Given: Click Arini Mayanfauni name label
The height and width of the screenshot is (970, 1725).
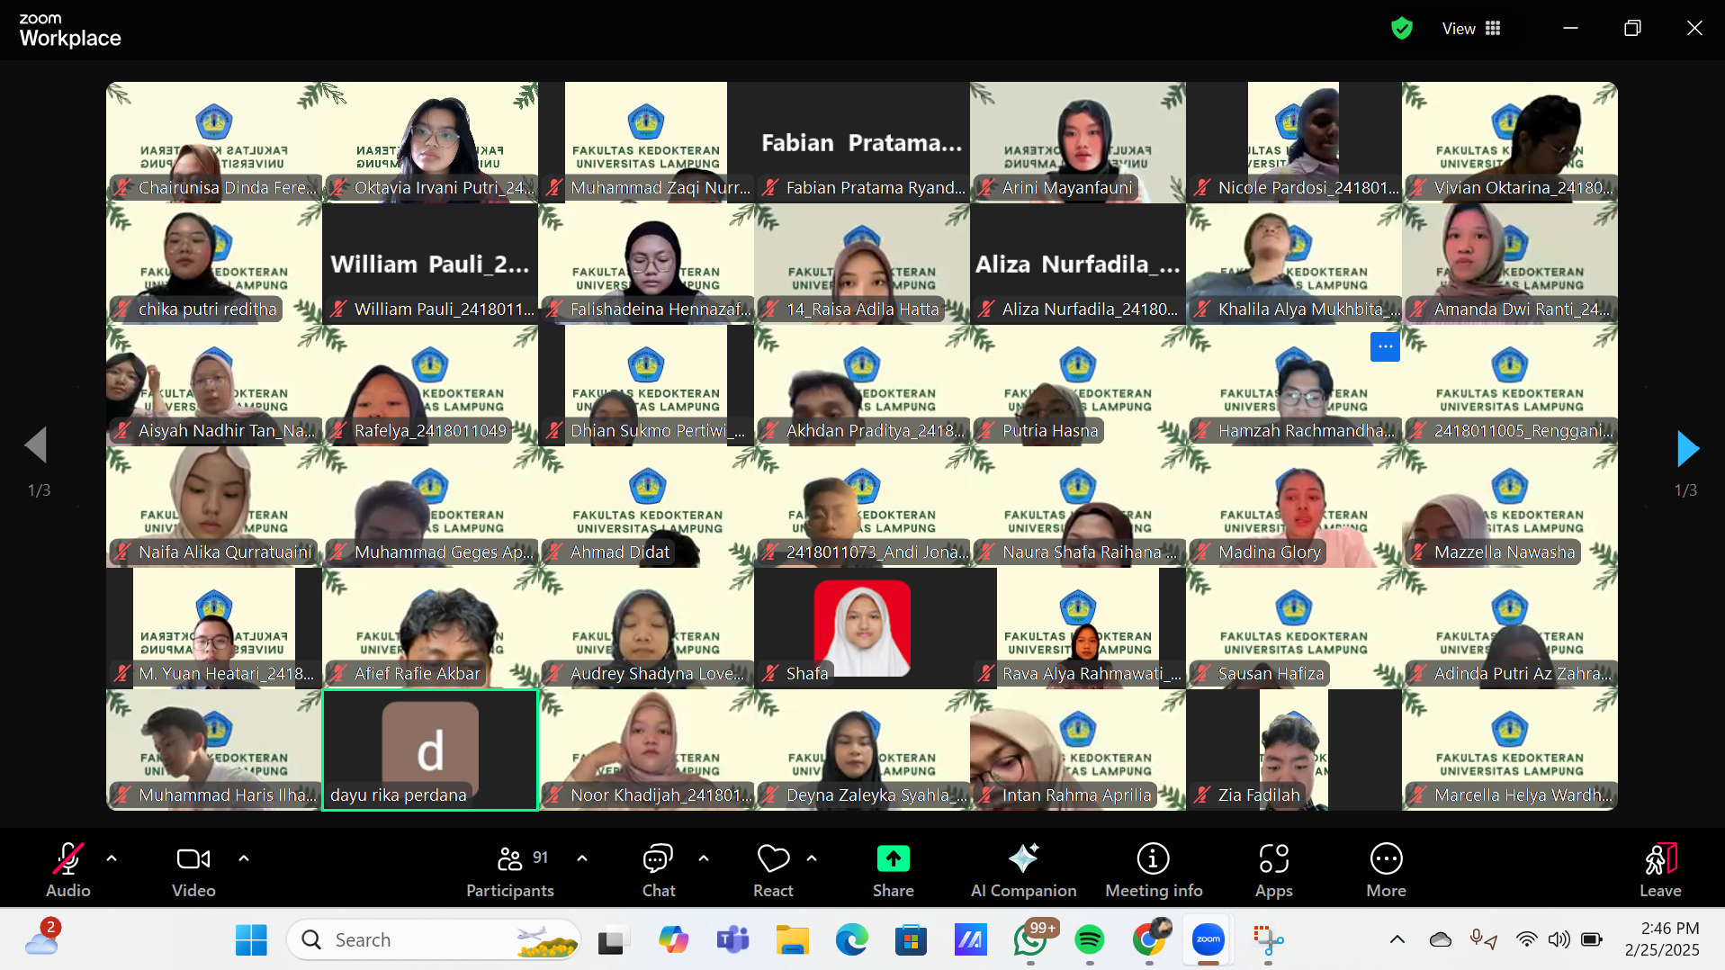Looking at the screenshot, I should click(x=1067, y=188).
